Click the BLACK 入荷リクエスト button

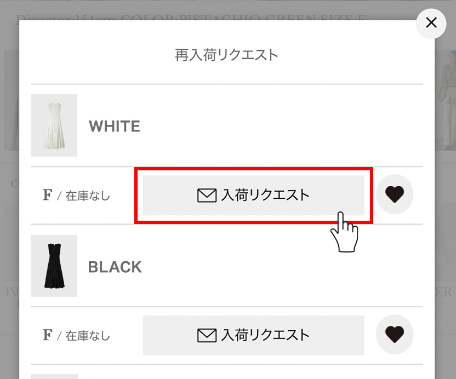pos(253,335)
